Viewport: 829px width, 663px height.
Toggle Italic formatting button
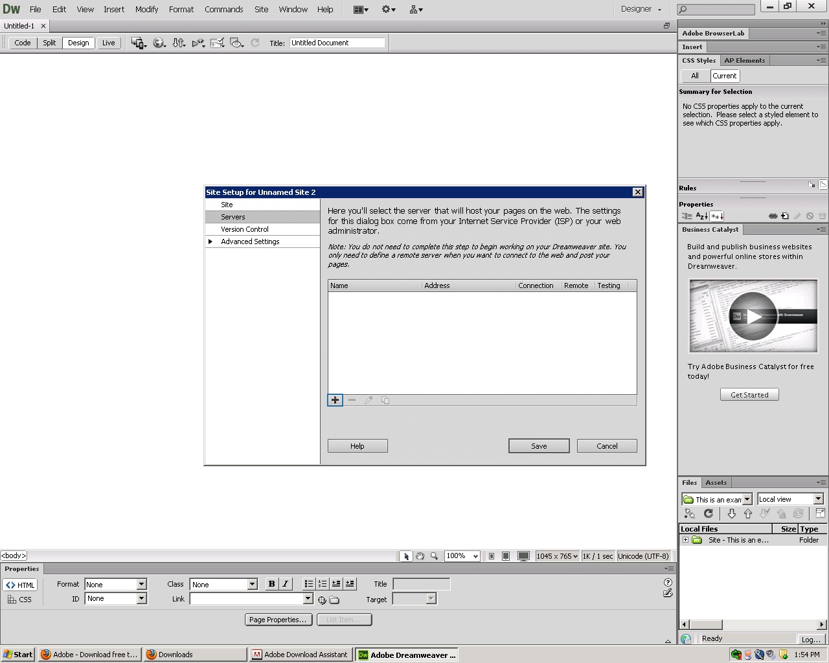285,584
